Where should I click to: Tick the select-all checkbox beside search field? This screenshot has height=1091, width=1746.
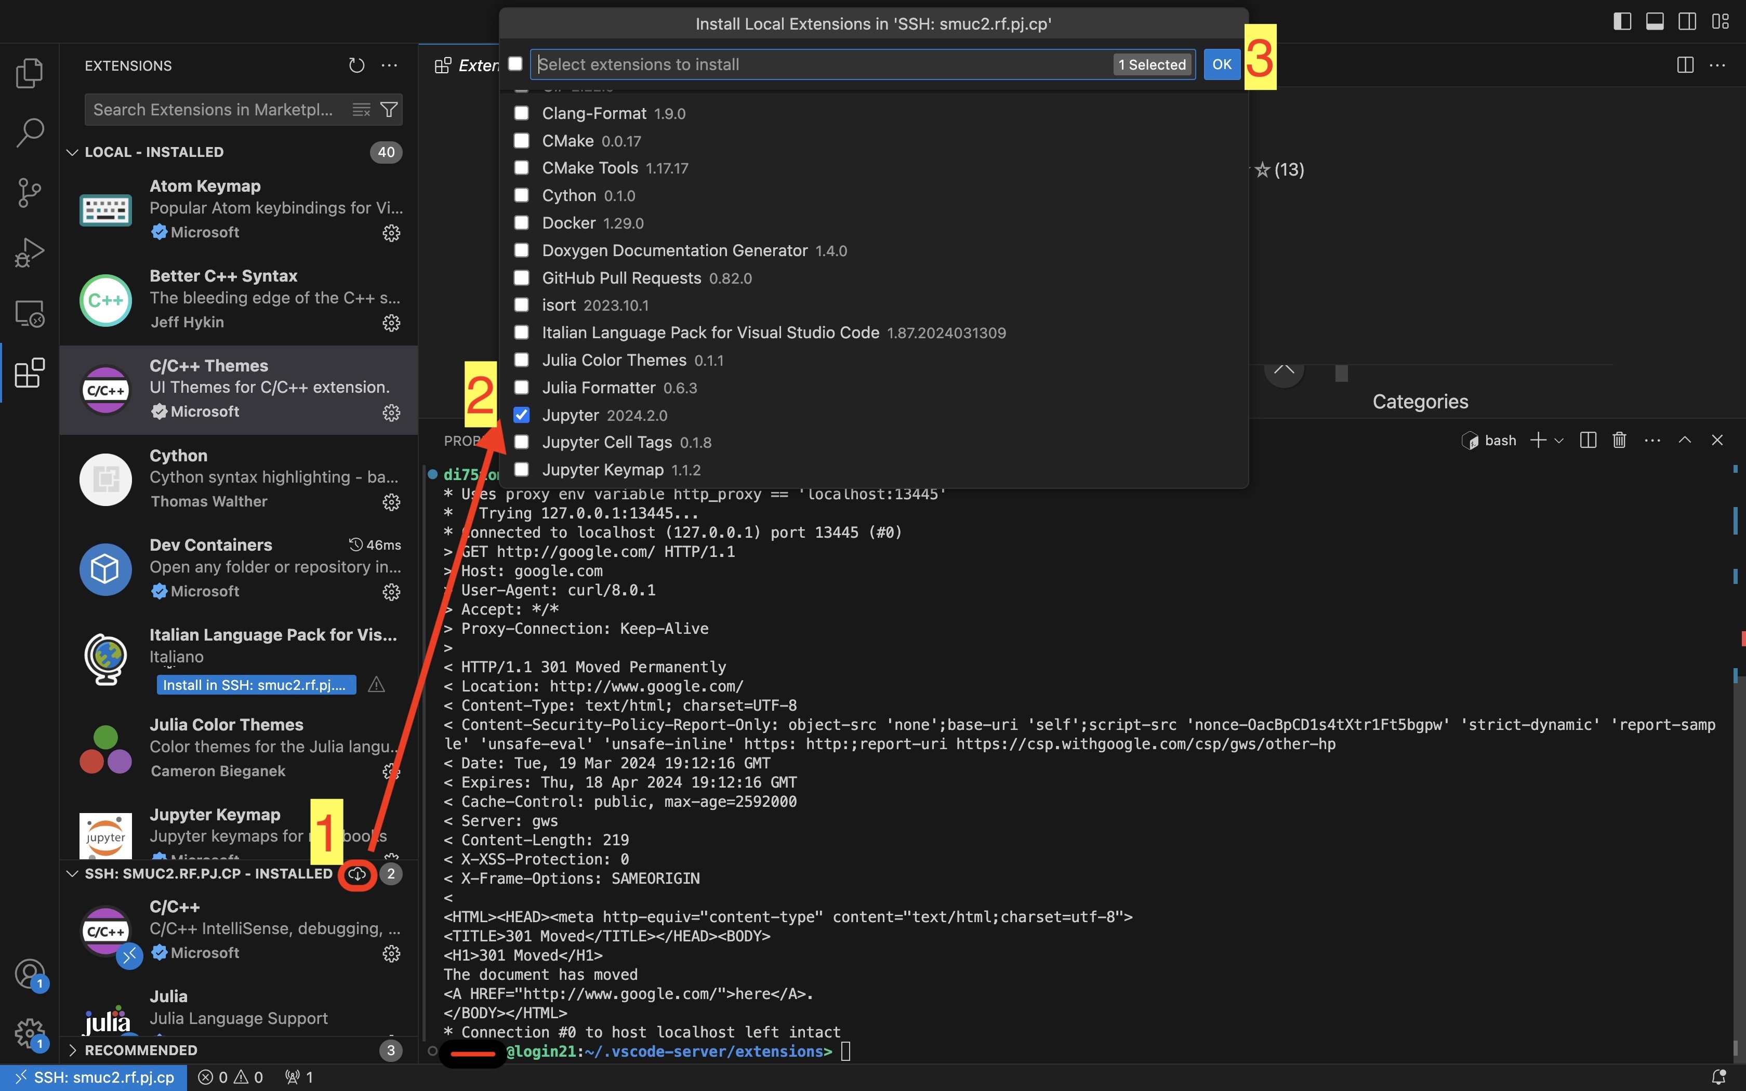point(515,64)
